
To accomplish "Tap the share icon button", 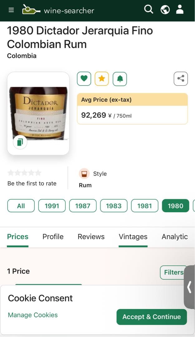I will pyautogui.click(x=181, y=79).
